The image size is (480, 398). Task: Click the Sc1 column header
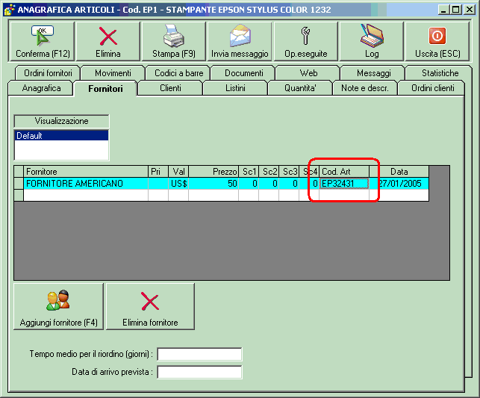(x=249, y=172)
